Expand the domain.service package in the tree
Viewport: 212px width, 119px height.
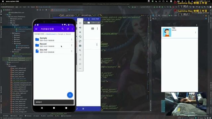click(9, 19)
